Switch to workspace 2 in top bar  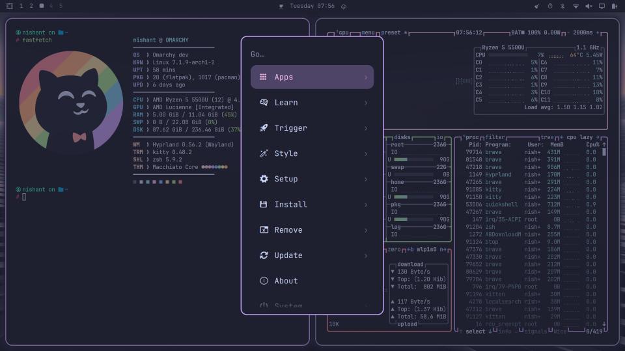coord(31,6)
